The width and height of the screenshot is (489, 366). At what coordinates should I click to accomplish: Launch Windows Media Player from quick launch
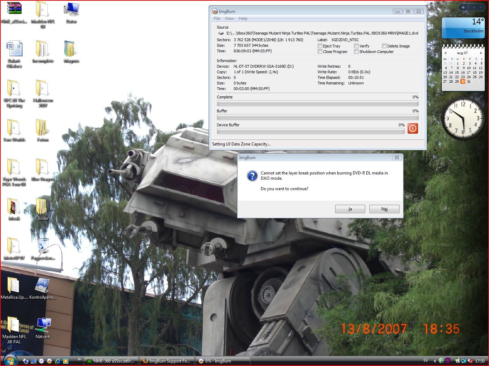point(65,361)
